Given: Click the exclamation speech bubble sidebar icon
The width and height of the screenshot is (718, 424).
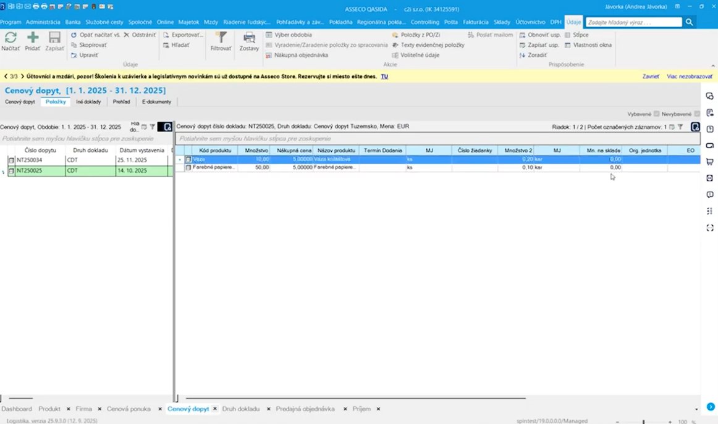Looking at the screenshot, I should [x=710, y=194].
